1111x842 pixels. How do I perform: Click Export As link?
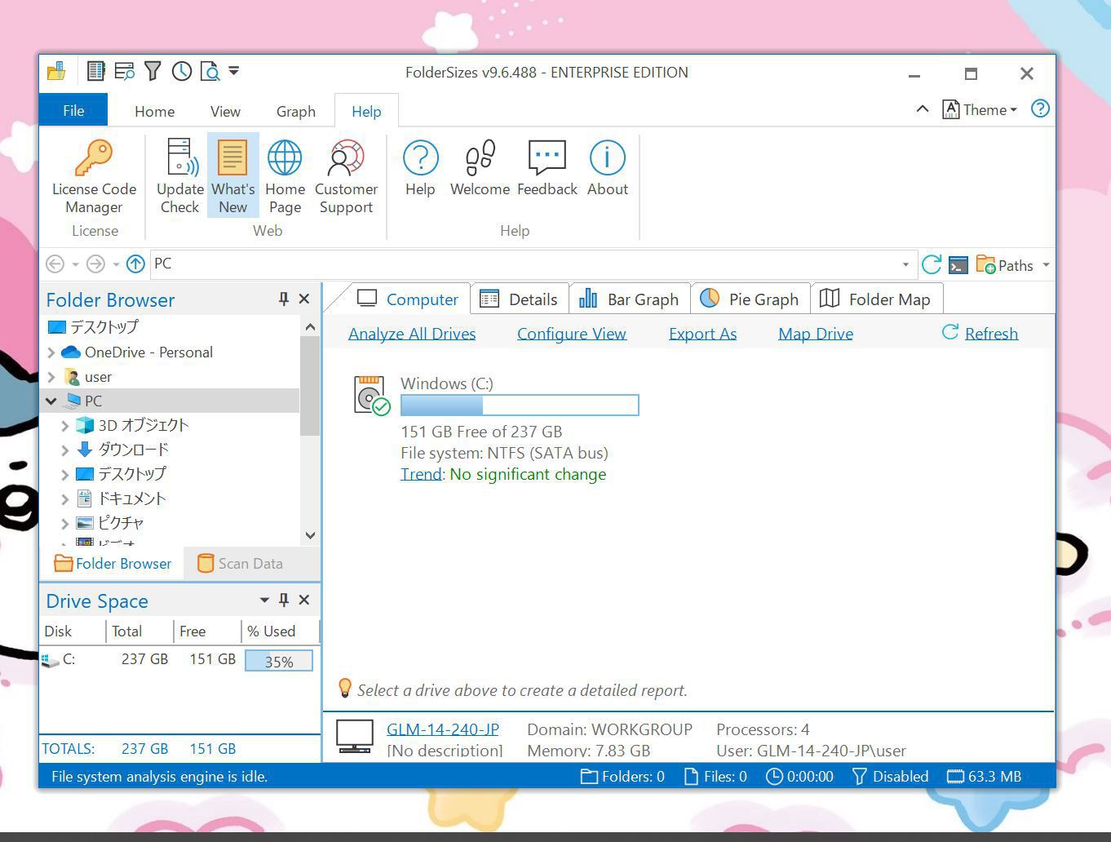(702, 334)
